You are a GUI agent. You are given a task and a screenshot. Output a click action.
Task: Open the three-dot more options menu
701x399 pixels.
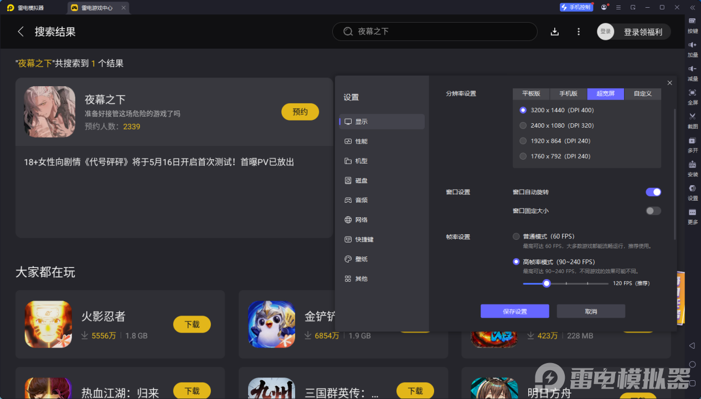click(579, 32)
